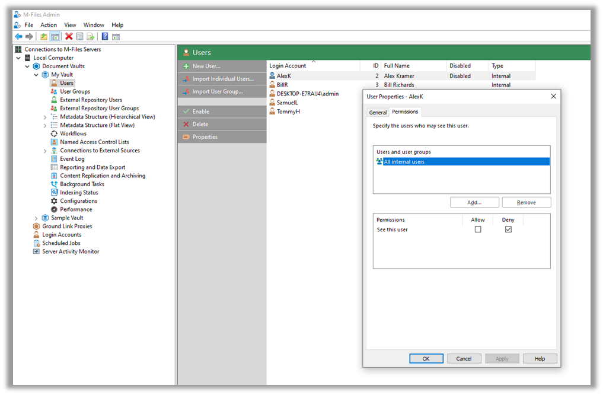Click the gray Forward arrow in toolbar
Viewport: 603px width, 395px height.
click(29, 37)
